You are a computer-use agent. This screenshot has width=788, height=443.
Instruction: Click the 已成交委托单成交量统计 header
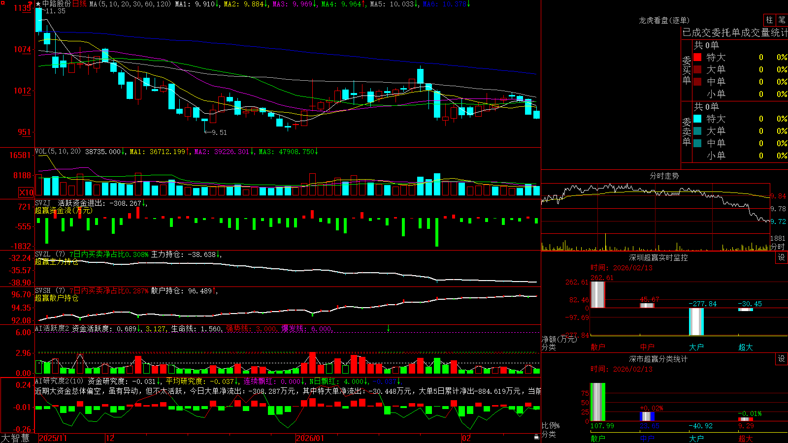click(x=735, y=32)
